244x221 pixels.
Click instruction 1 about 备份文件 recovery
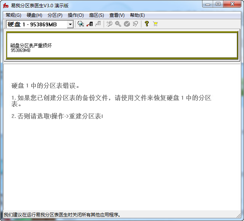click(111, 101)
